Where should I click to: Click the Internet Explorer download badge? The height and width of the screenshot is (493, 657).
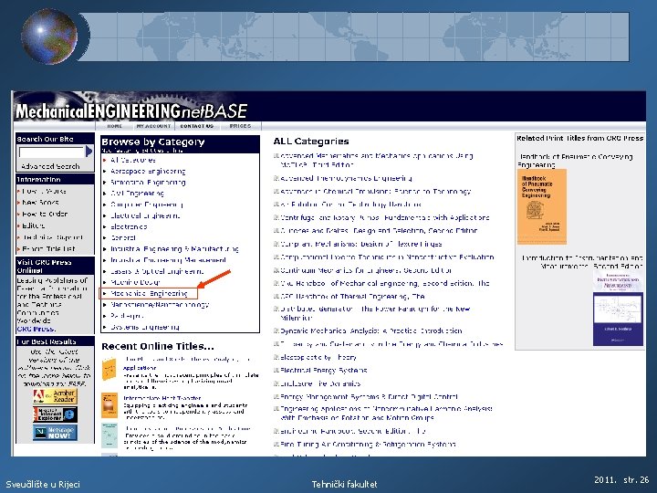pyautogui.click(x=56, y=414)
